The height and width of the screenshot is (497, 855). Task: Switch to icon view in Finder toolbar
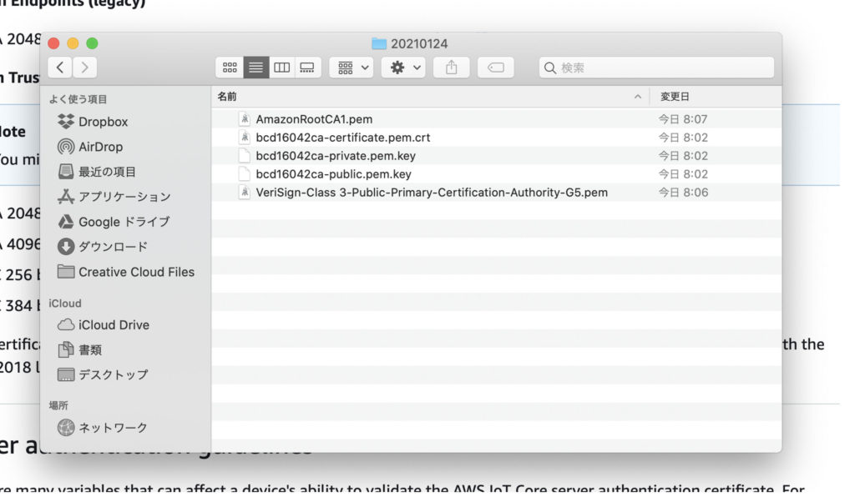click(229, 68)
